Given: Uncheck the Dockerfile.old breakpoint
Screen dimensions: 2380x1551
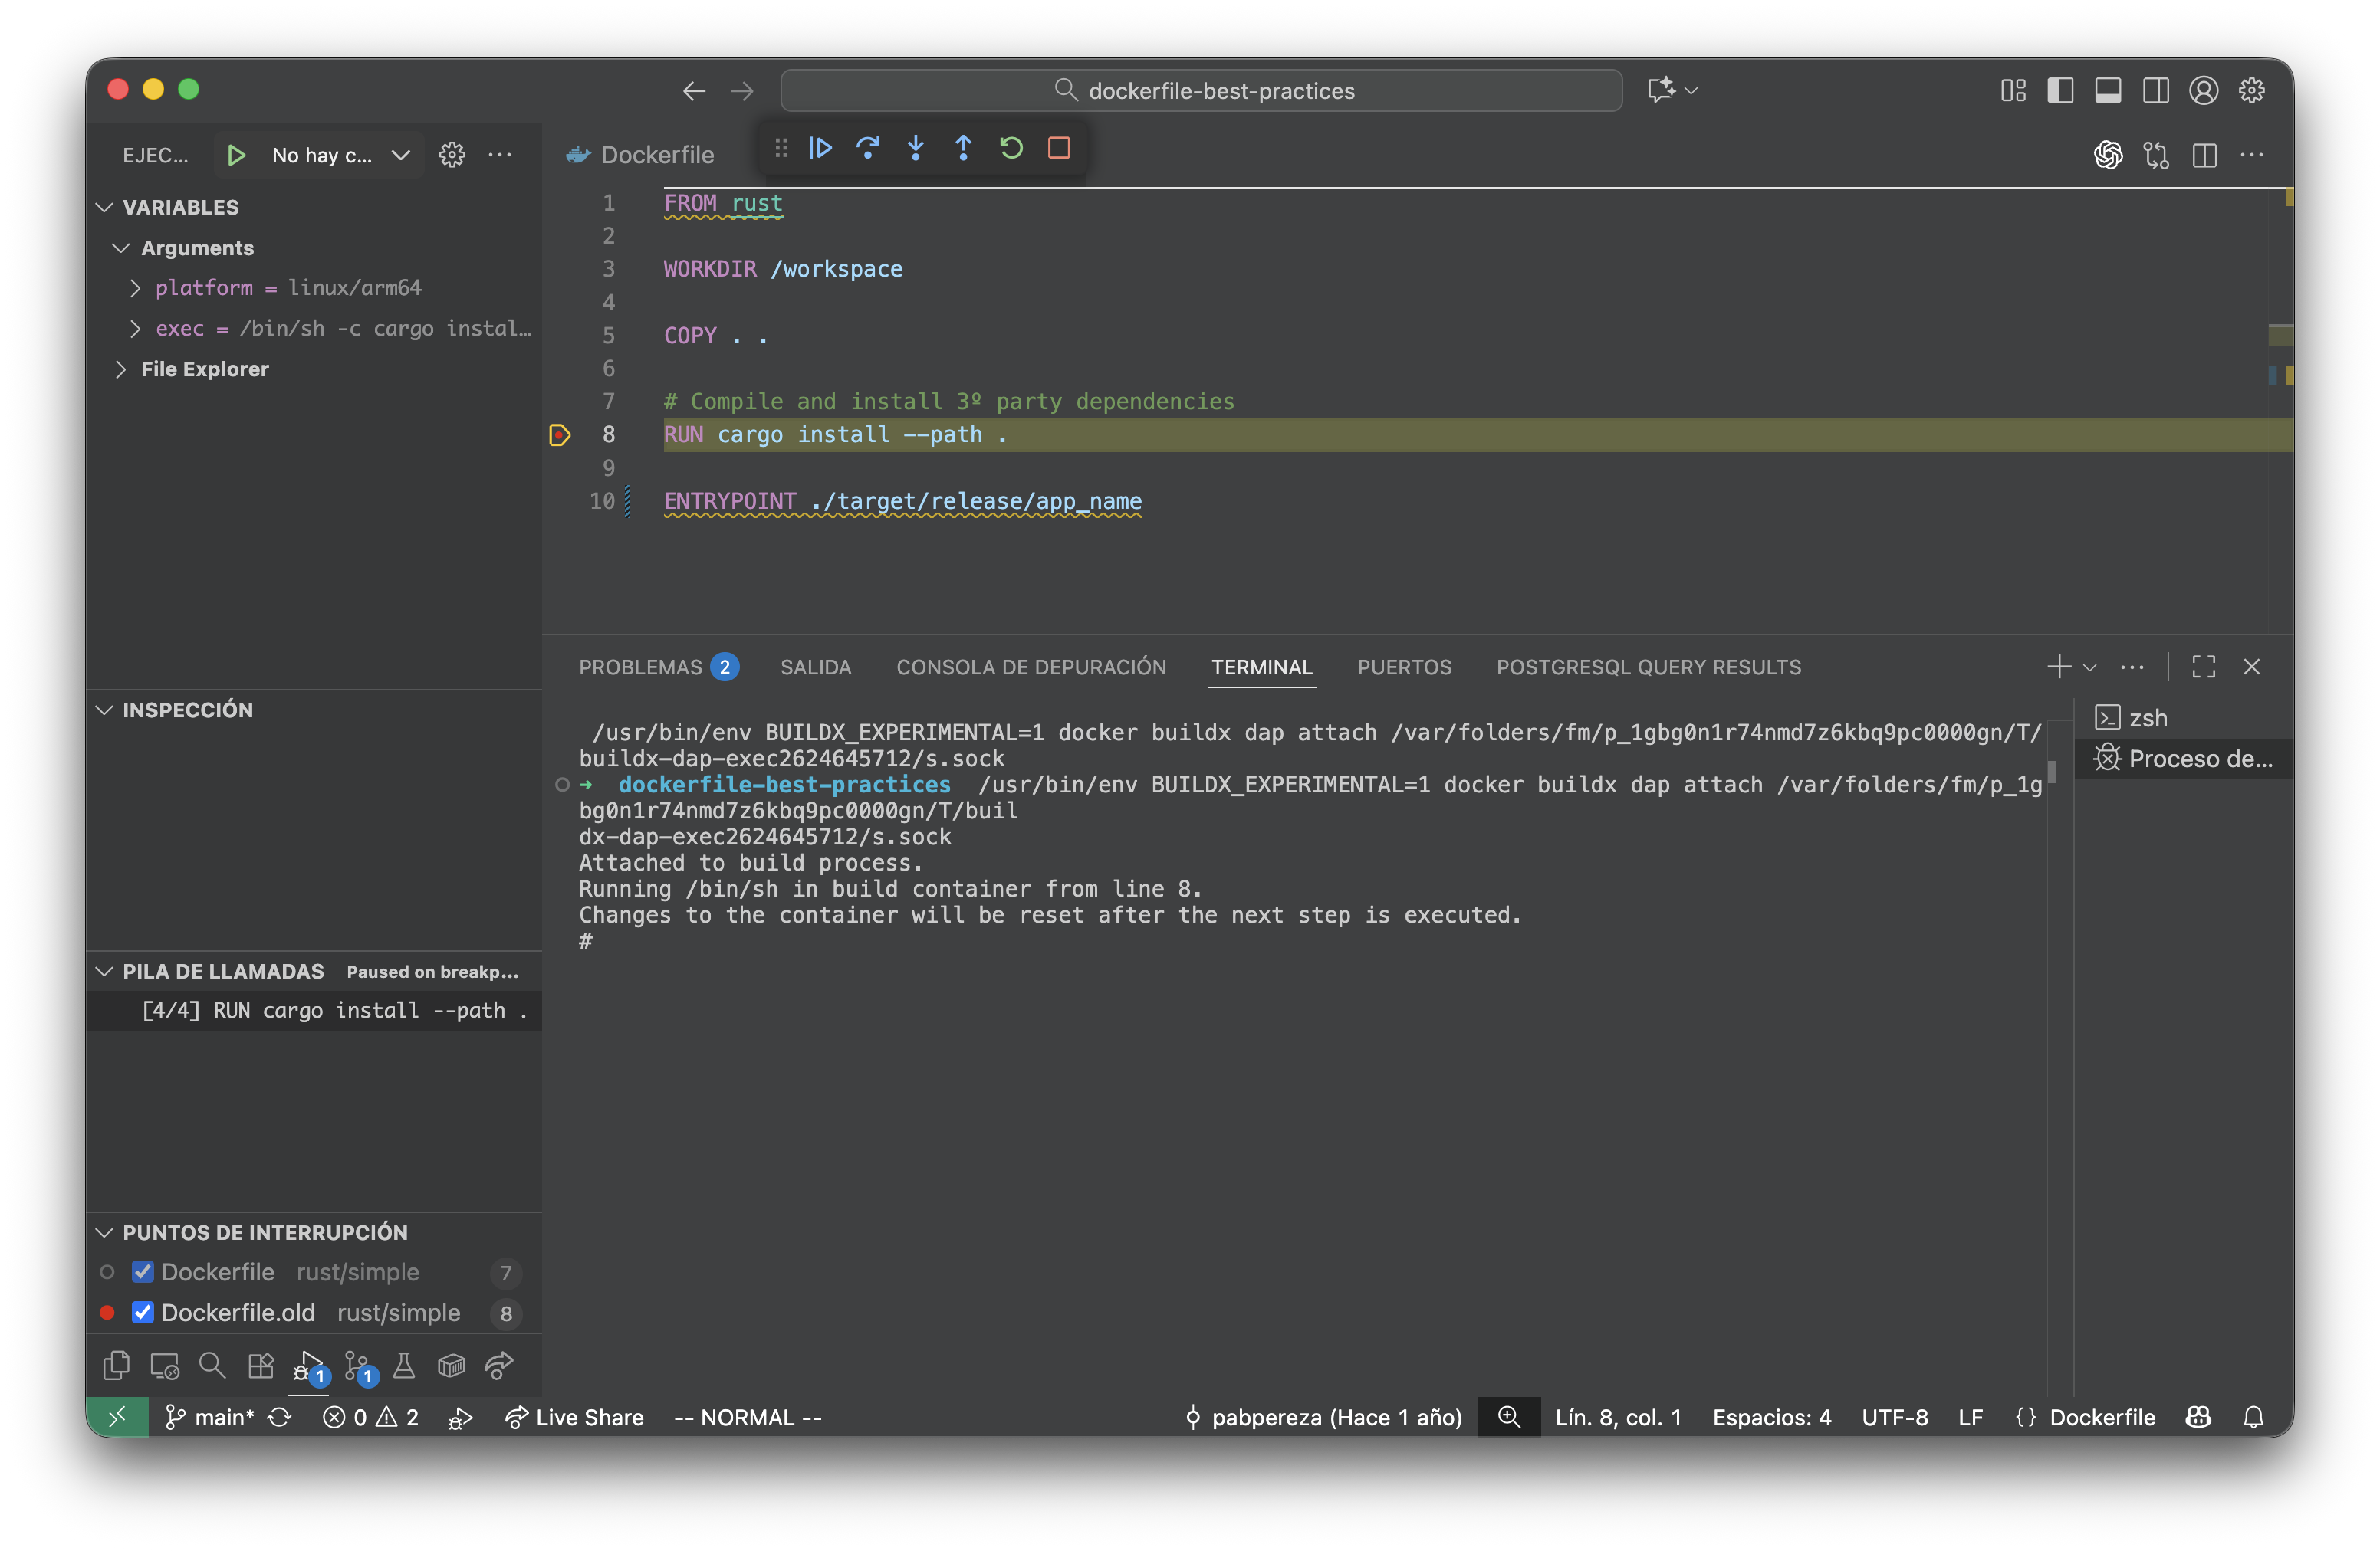Looking at the screenshot, I should pos(143,1312).
